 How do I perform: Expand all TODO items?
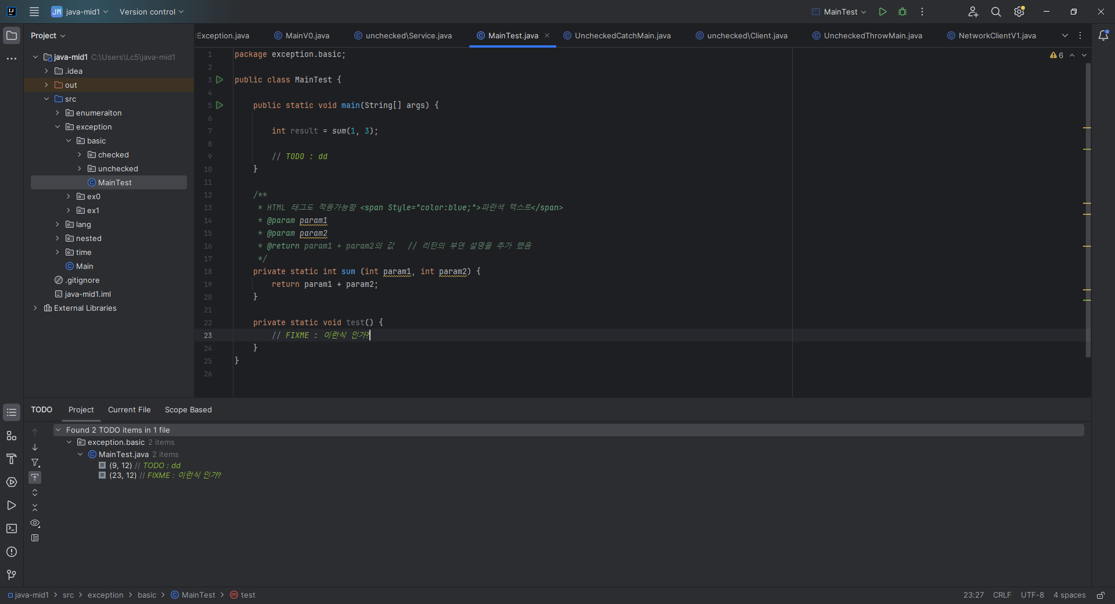coord(35,492)
